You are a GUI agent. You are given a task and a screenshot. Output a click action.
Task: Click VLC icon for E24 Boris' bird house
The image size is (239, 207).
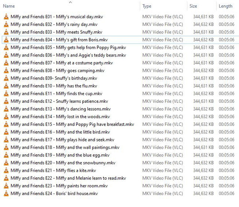point(6,194)
